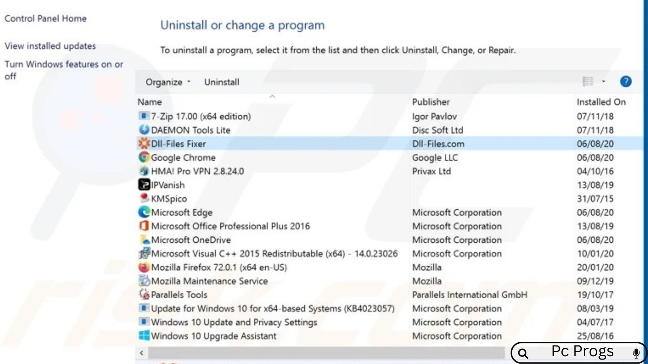The height and width of the screenshot is (364, 648).
Task: Select HMA! Pro VPN 2.8.24.0 entry
Action: [x=389, y=171]
